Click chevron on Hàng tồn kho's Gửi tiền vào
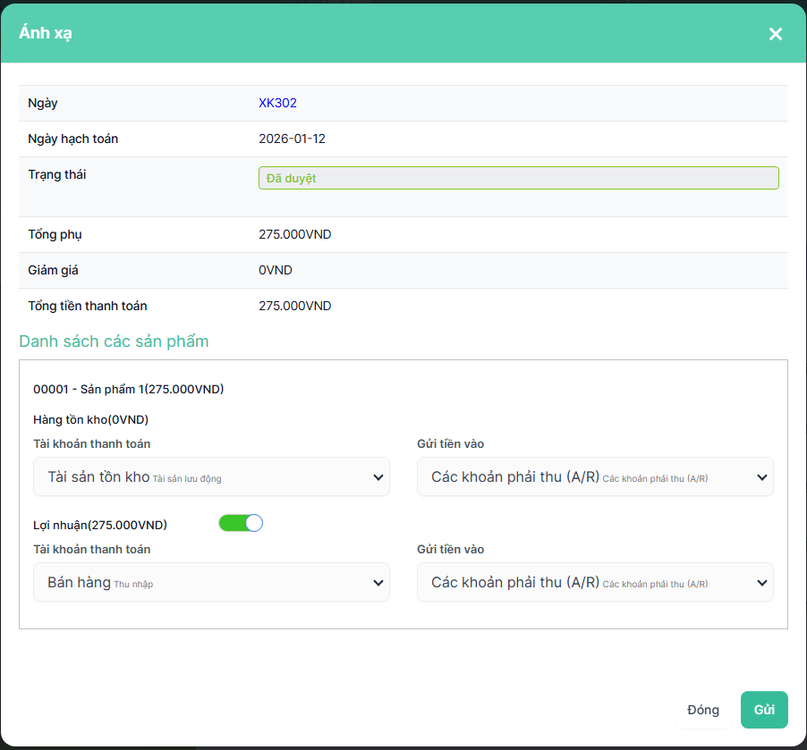 pyautogui.click(x=761, y=478)
